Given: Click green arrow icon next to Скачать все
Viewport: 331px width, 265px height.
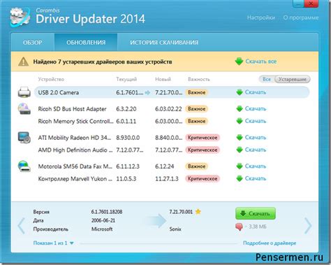Looking at the screenshot, I should (x=239, y=62).
